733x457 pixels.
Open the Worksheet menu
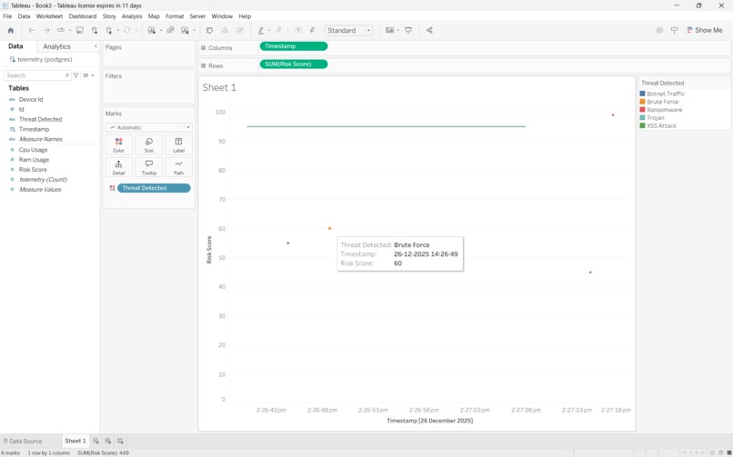49,15
